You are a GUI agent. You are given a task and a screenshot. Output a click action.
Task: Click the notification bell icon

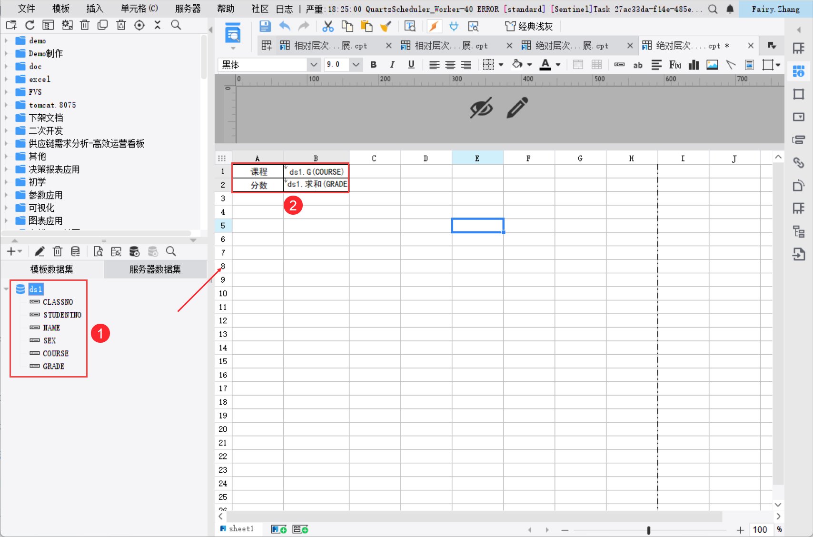point(730,9)
